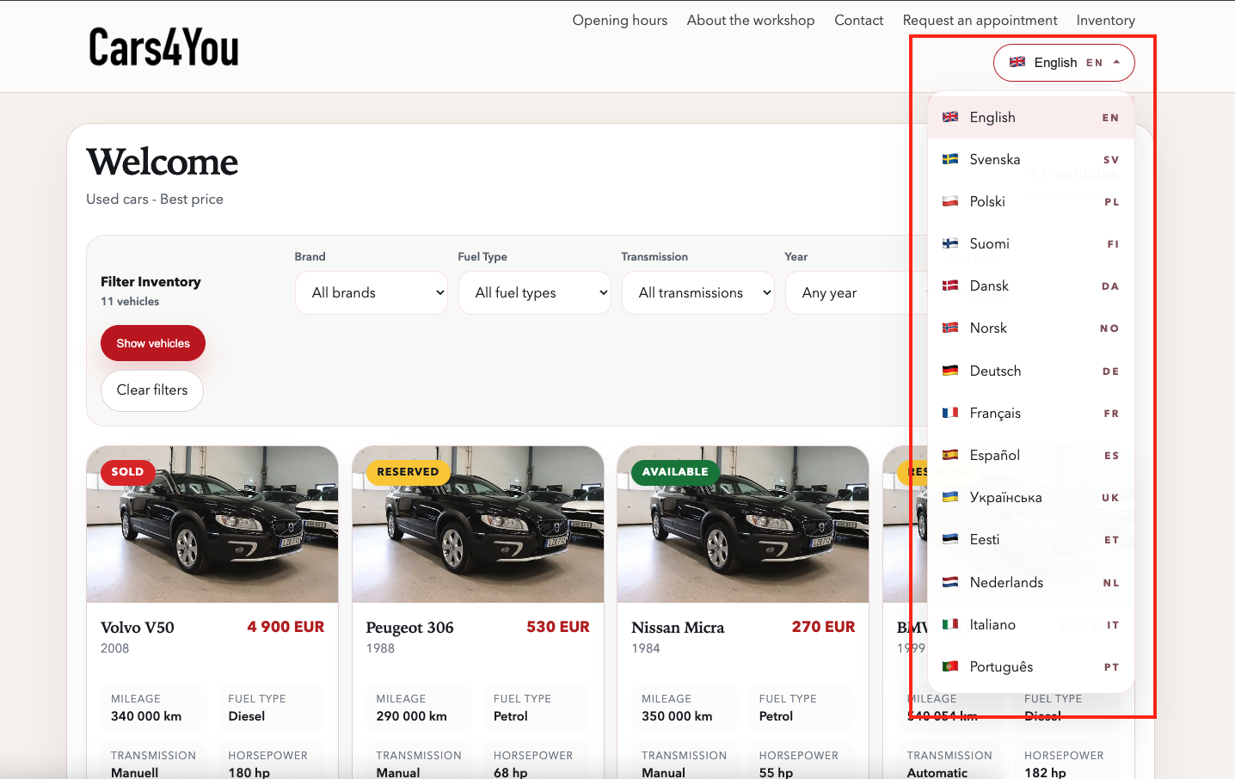
Task: Open the Peugeot 306 car photo
Action: [x=478, y=524]
